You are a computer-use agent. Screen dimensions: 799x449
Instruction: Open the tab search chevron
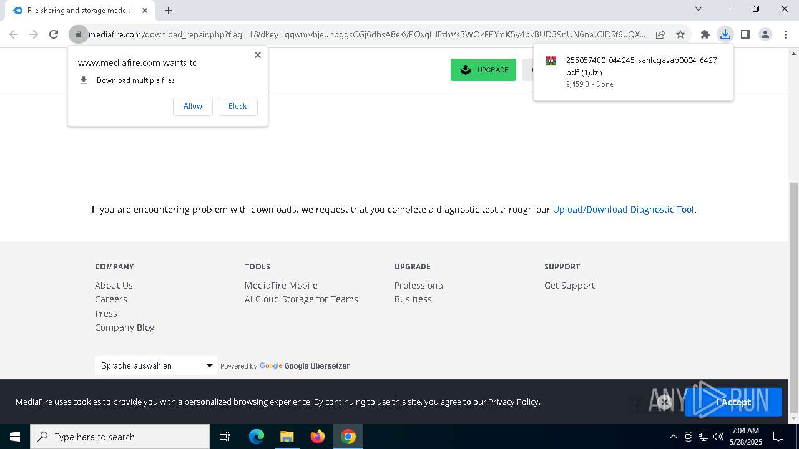coord(699,9)
